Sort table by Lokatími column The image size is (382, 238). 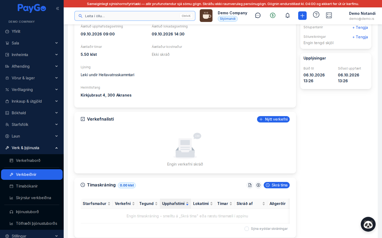tap(203, 204)
